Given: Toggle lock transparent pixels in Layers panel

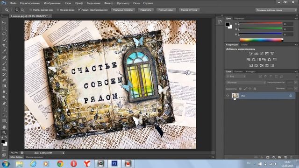Looking at the screenshot, I should [240, 89].
